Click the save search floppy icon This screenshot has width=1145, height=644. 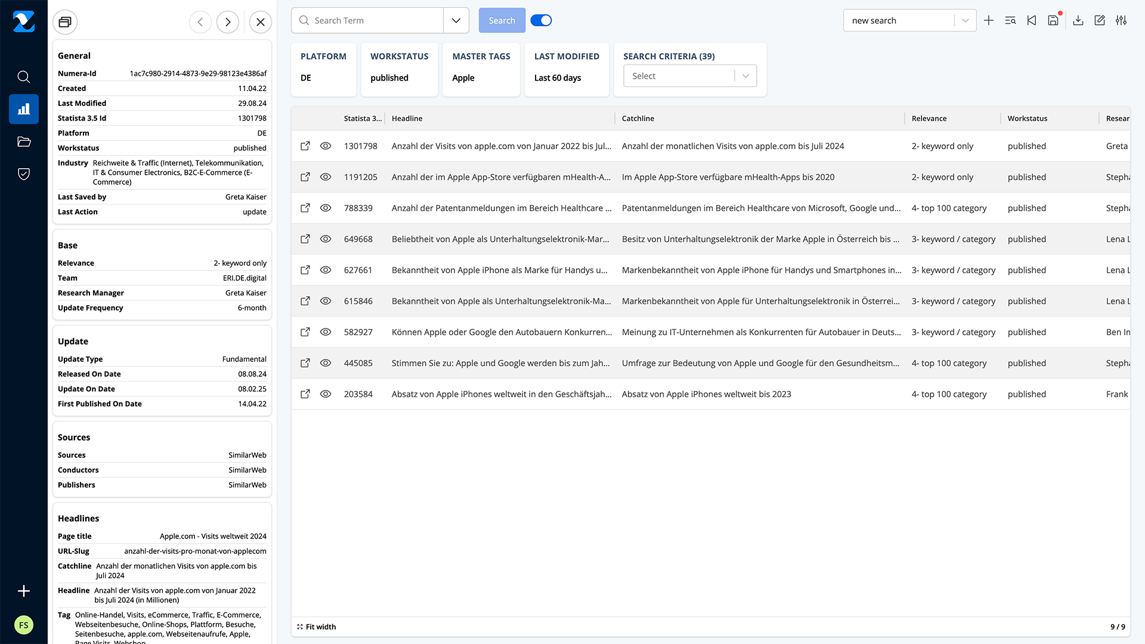(1053, 20)
